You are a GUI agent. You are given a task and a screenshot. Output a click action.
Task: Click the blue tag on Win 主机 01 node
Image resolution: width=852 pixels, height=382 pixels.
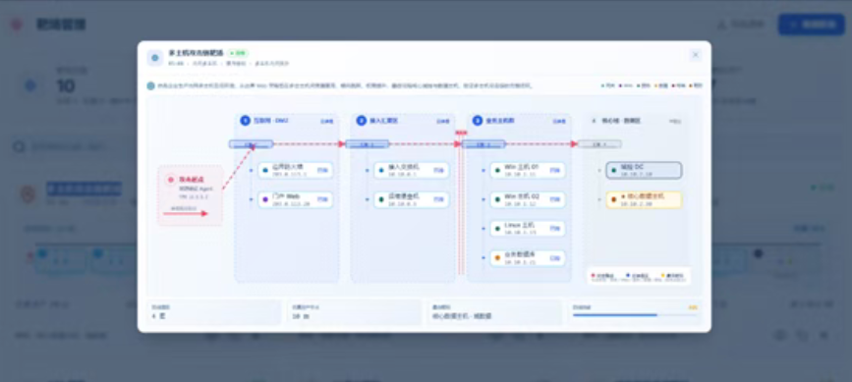pyautogui.click(x=555, y=171)
